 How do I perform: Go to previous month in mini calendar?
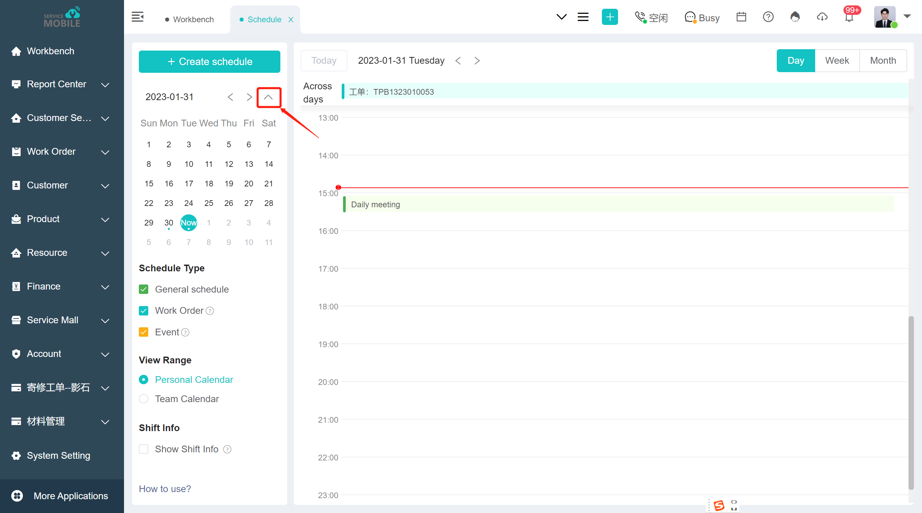click(x=230, y=97)
